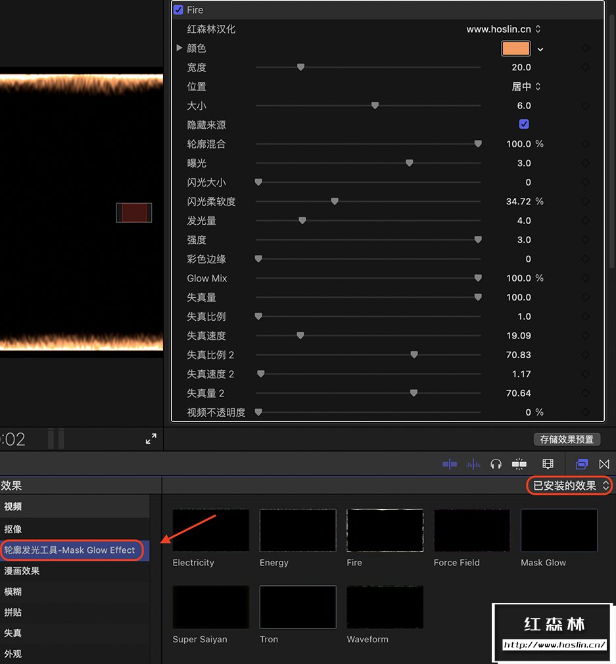Screen dimensions: 616x664
Task: Toggle the effects browser icon
Action: (x=582, y=465)
